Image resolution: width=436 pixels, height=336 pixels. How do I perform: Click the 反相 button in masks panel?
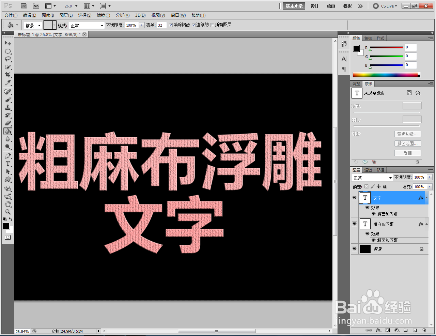[x=408, y=153]
